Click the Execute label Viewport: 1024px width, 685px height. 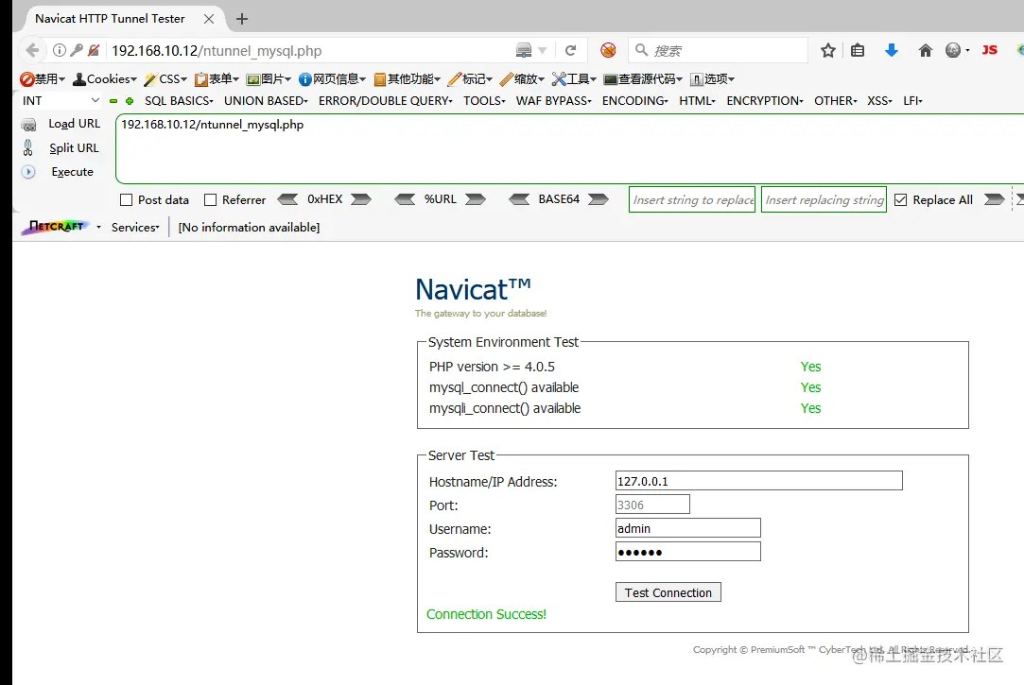coord(73,172)
